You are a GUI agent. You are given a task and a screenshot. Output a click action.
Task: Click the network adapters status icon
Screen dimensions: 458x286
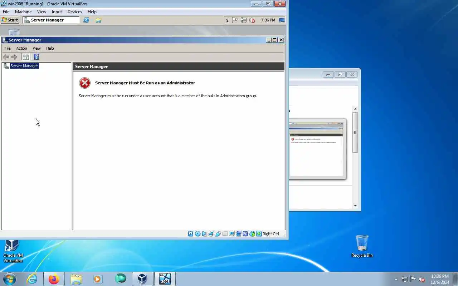tap(211, 234)
